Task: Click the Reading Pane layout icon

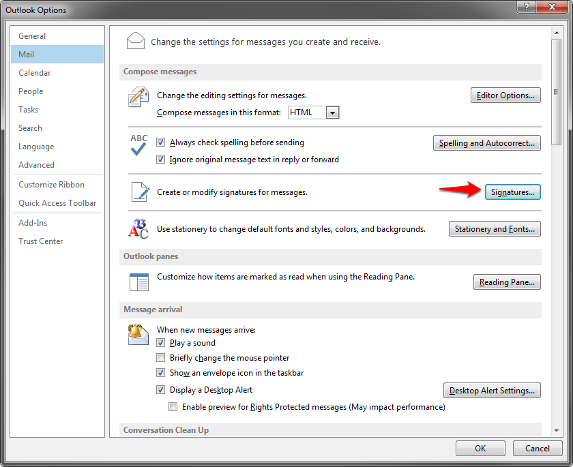Action: click(x=139, y=282)
